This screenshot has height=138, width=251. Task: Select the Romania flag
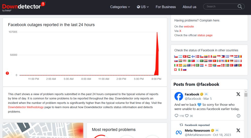coord(240,56)
